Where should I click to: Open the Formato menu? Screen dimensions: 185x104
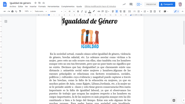42,6
